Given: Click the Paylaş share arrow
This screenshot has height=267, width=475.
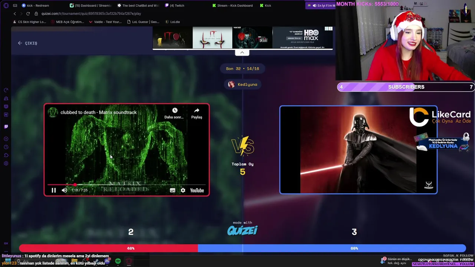Looking at the screenshot, I should [197, 111].
